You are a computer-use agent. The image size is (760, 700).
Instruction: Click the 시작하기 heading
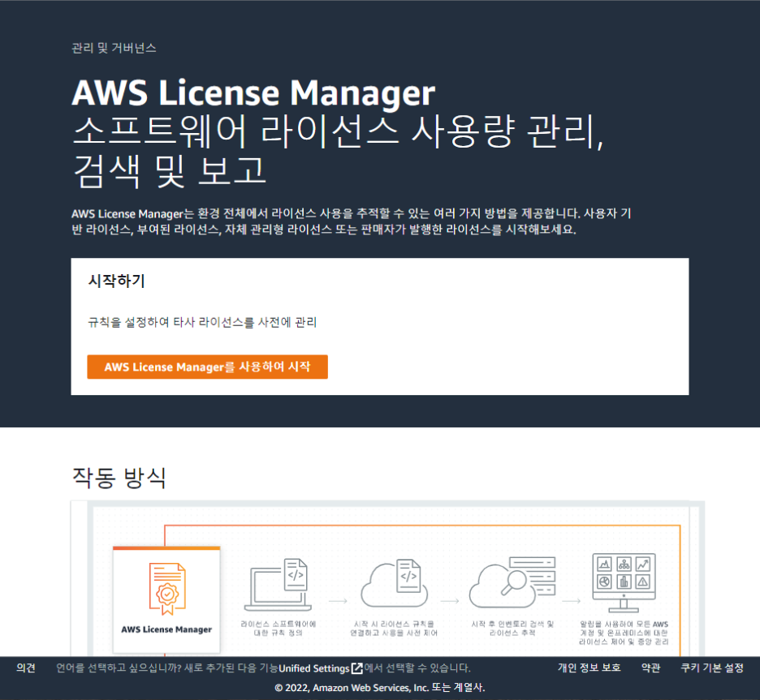pos(116,281)
